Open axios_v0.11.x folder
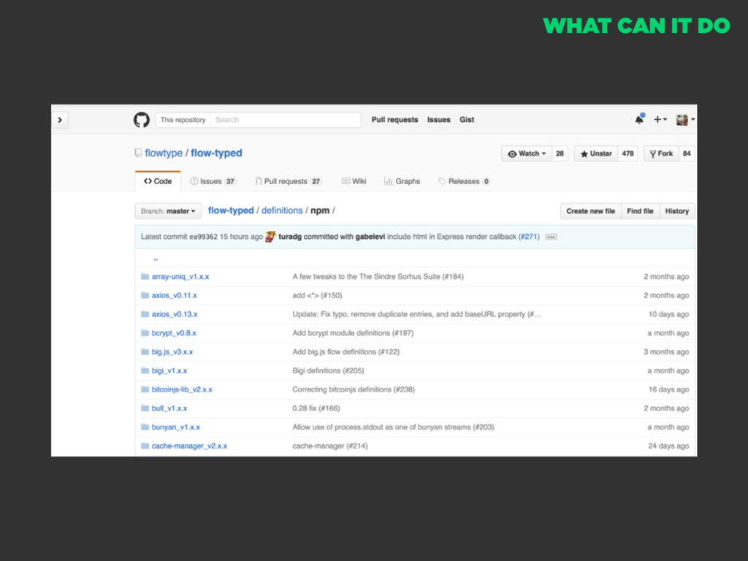The image size is (748, 561). click(x=174, y=295)
